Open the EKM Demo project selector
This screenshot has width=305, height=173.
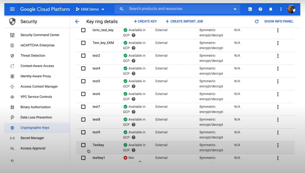[90, 9]
